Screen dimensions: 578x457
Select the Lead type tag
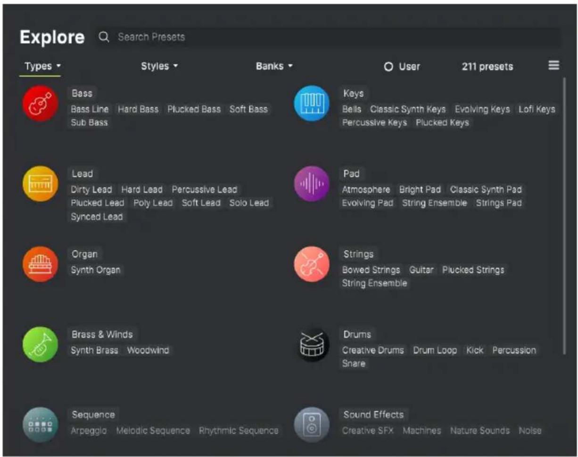point(82,174)
